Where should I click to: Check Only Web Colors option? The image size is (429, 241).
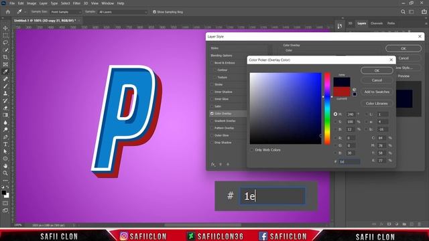coord(252,150)
